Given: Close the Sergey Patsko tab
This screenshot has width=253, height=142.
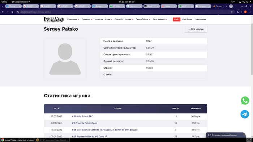Looking at the screenshot, I should [226, 6].
